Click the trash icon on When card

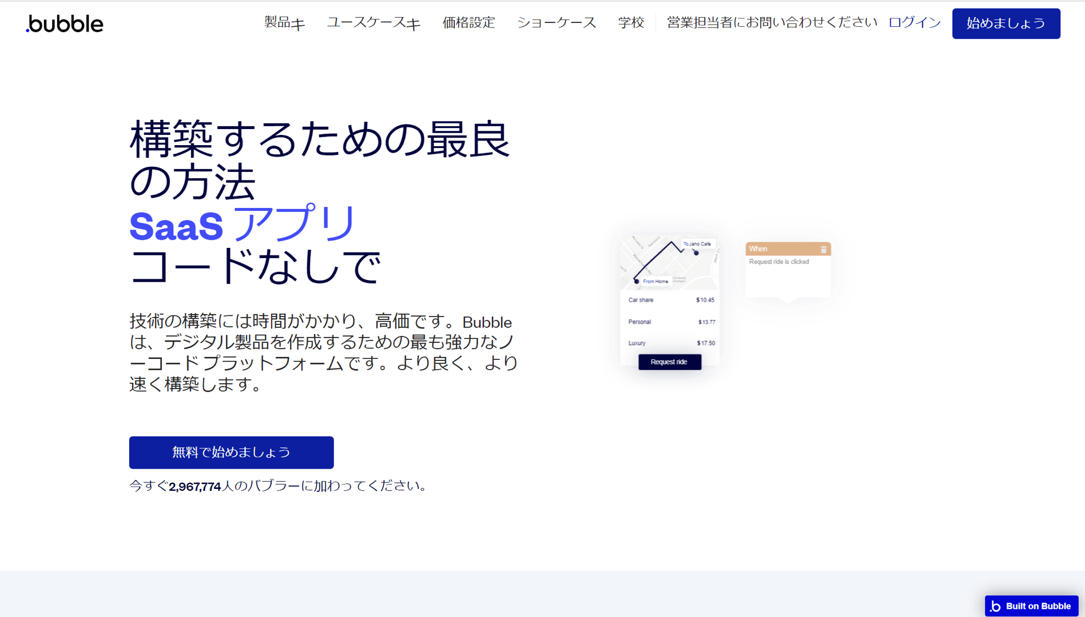(823, 249)
